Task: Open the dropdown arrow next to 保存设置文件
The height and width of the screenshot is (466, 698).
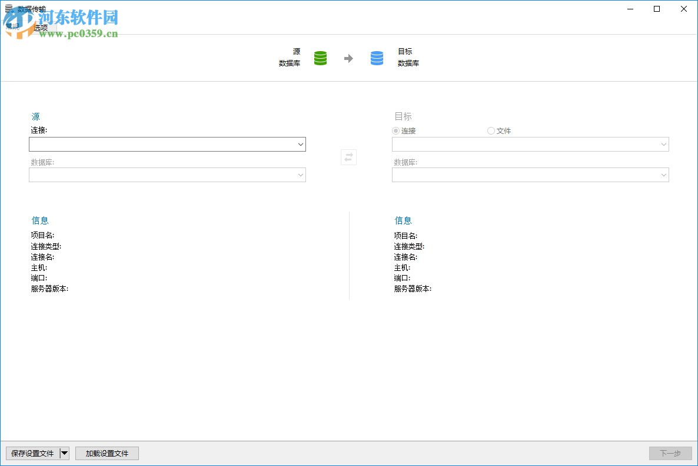Action: [x=65, y=453]
